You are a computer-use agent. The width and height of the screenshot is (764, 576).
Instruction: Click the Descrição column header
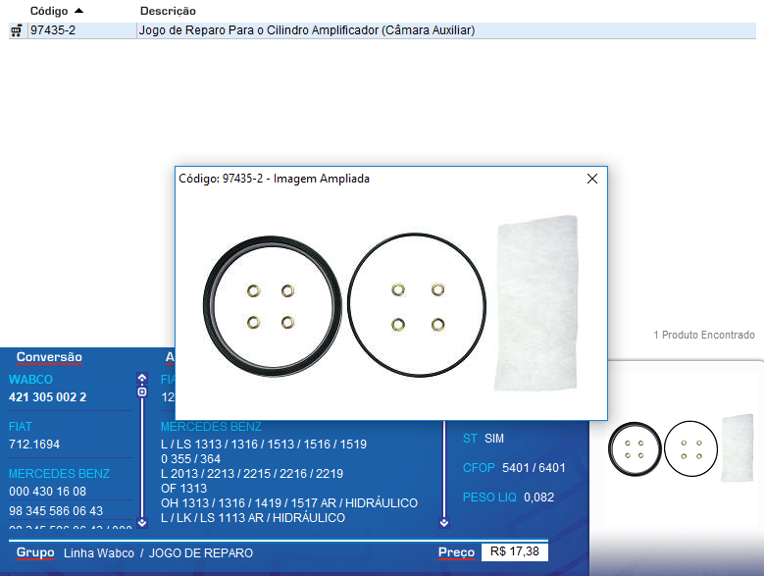168,10
